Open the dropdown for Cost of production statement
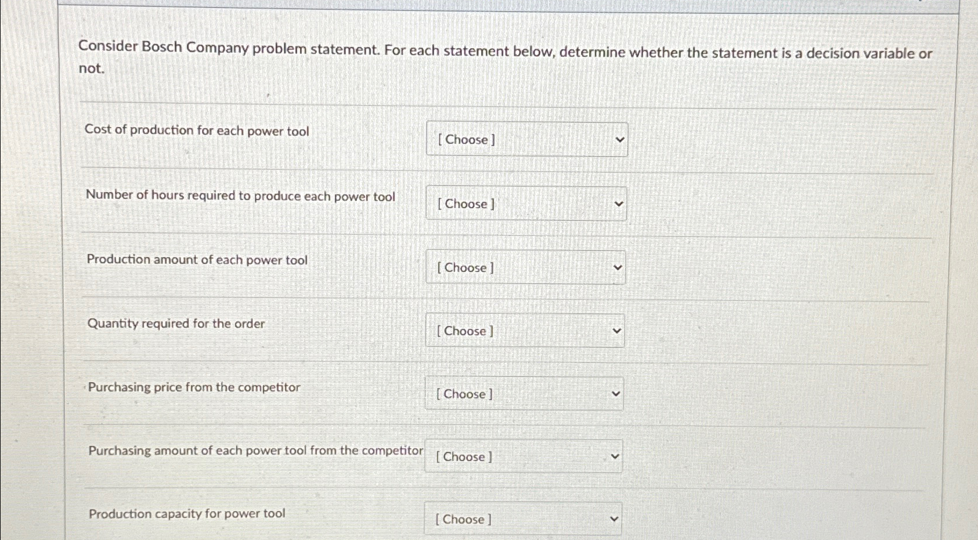The width and height of the screenshot is (978, 540). pyautogui.click(x=525, y=139)
